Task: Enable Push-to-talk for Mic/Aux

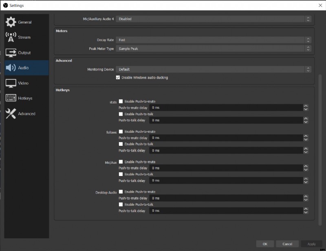Action: coord(121,174)
